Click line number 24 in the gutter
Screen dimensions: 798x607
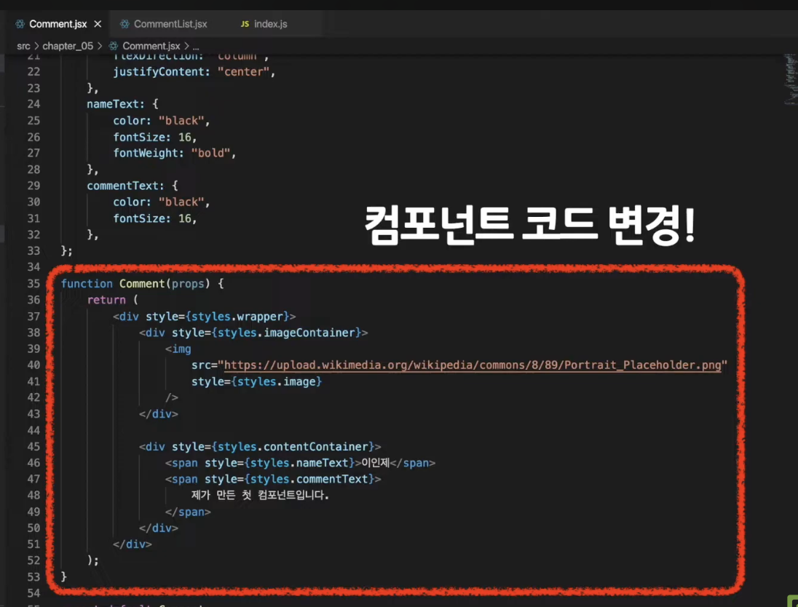click(33, 104)
